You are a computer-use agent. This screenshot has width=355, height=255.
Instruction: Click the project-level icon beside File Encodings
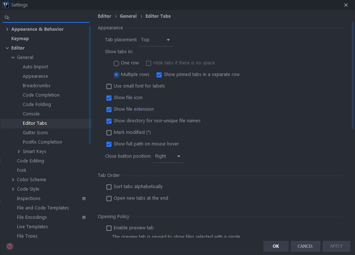84,217
